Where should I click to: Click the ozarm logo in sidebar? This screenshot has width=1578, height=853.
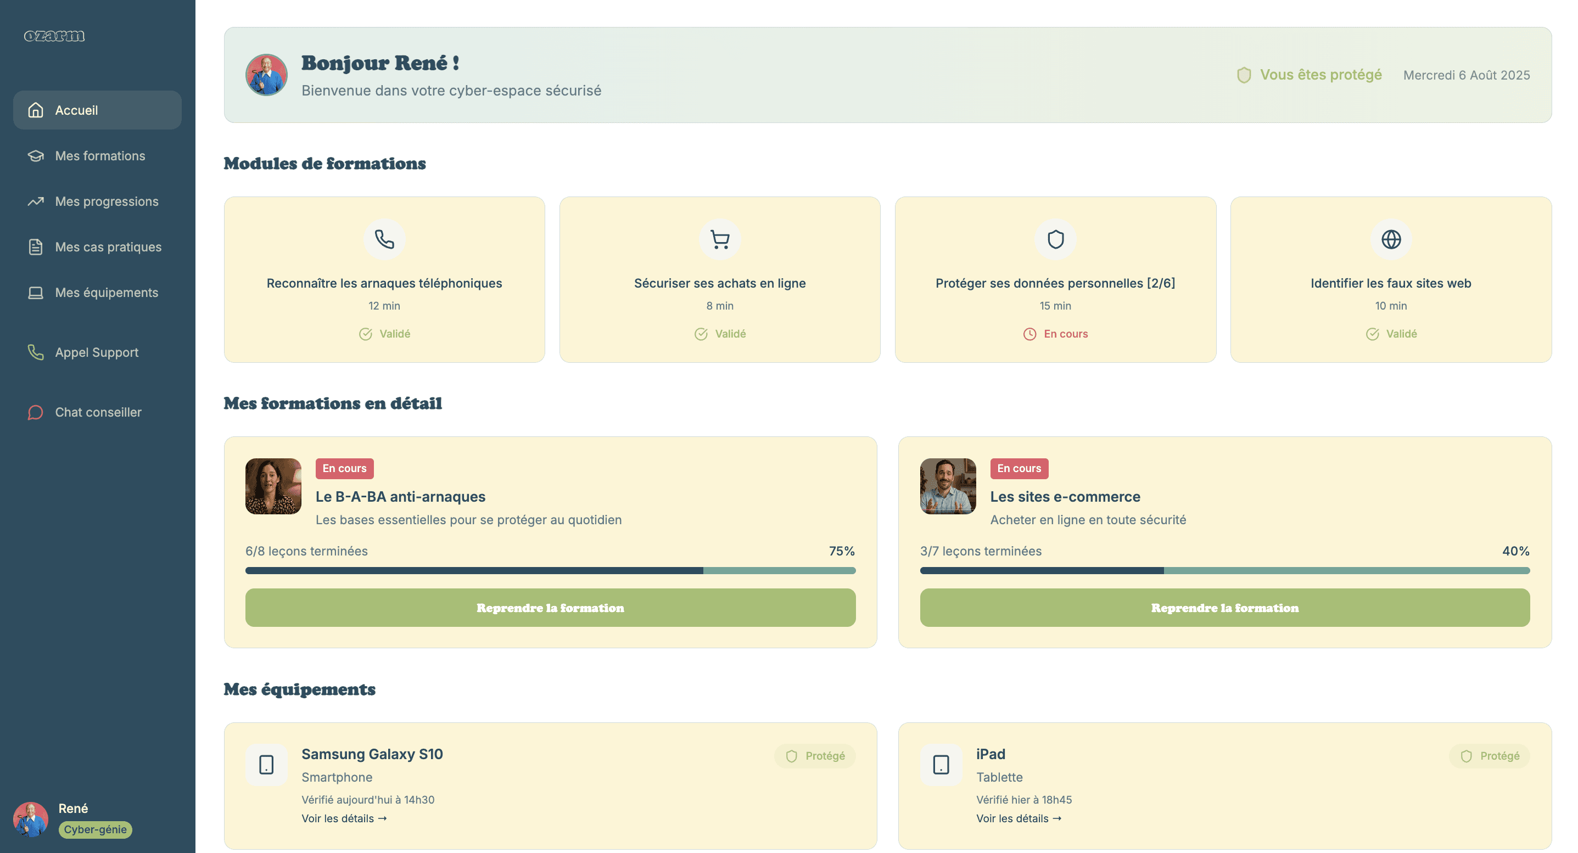54,36
